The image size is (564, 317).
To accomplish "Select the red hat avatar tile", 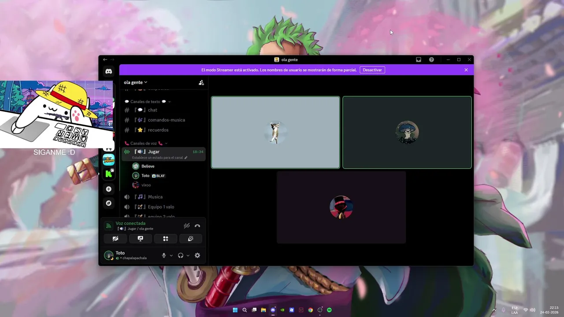I will tap(341, 207).
